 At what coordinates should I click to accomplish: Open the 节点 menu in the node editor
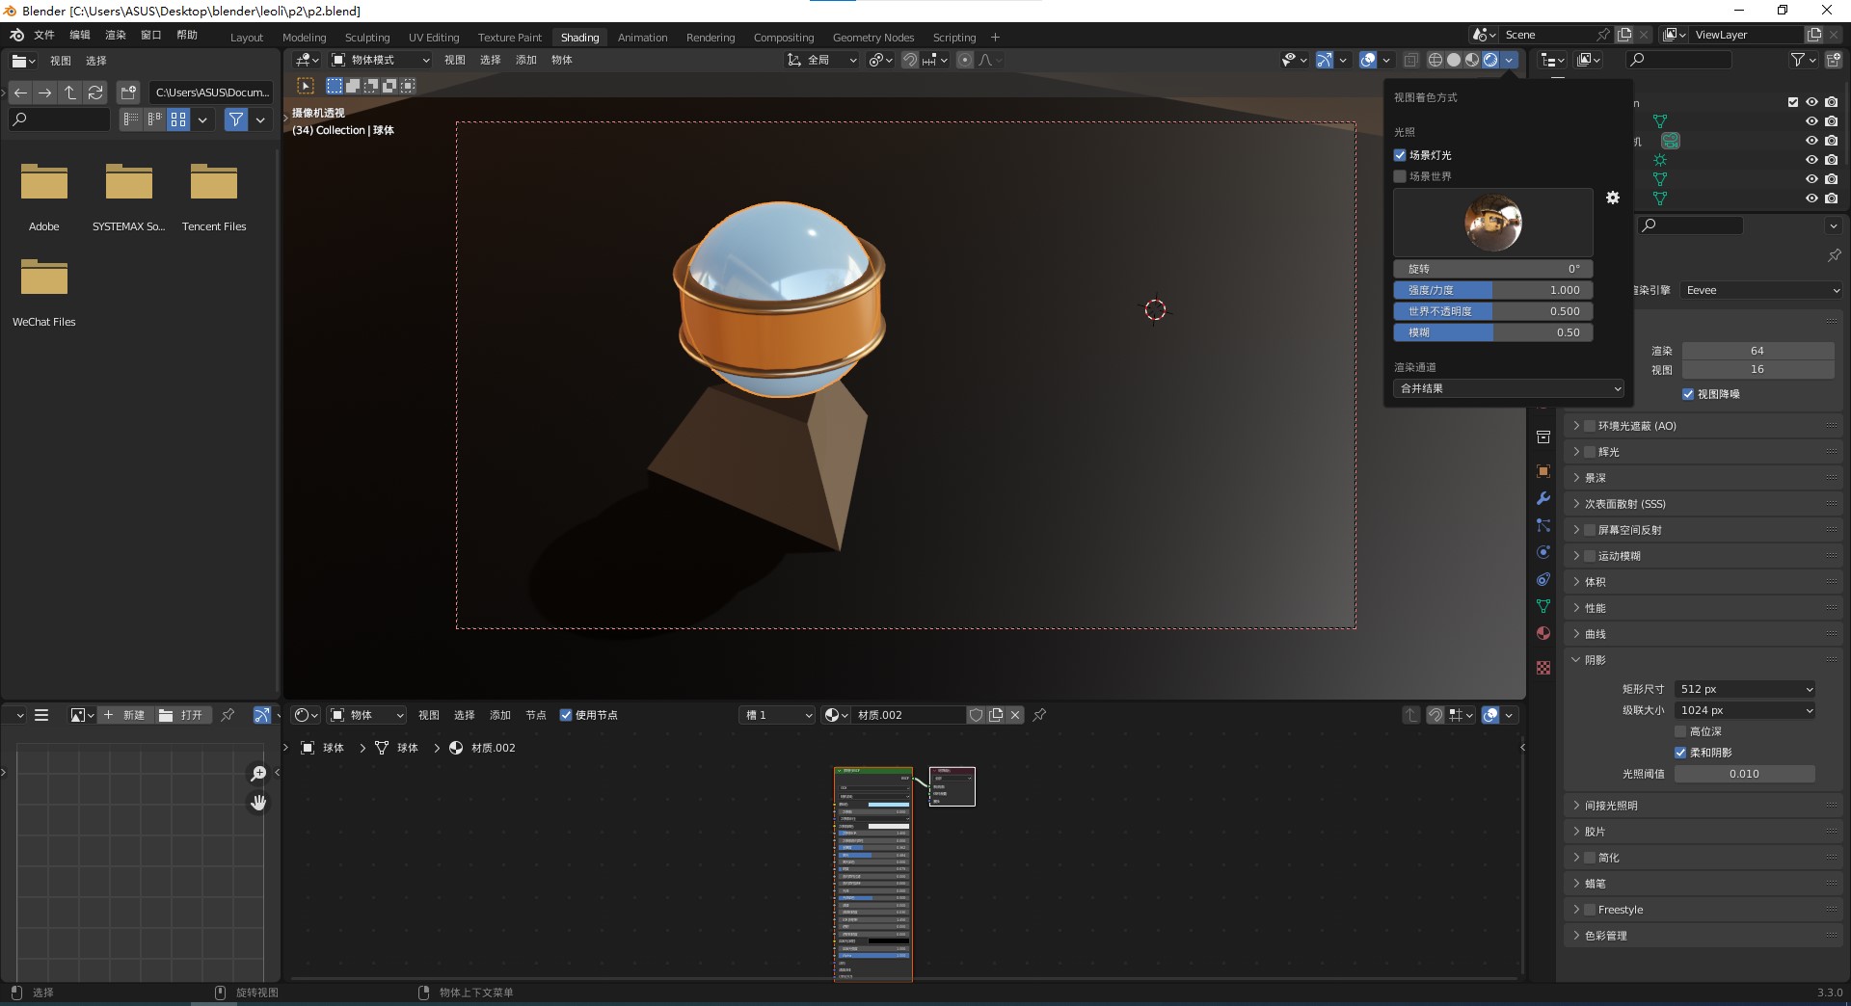536,715
